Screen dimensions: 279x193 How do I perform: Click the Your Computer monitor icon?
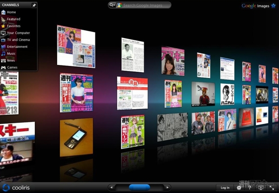click(x=3, y=33)
